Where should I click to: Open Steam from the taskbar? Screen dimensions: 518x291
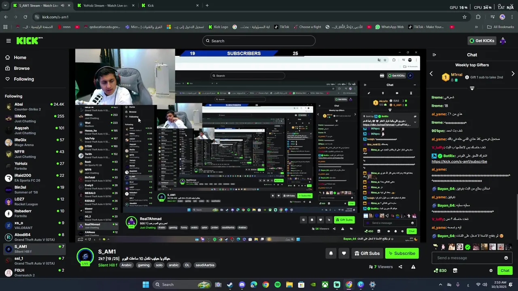coord(230,285)
